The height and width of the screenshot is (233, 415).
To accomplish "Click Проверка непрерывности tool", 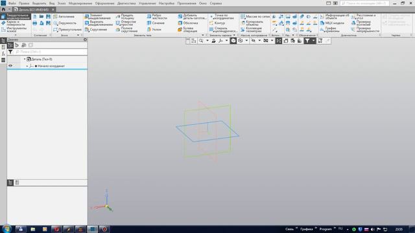I will (365, 30).
